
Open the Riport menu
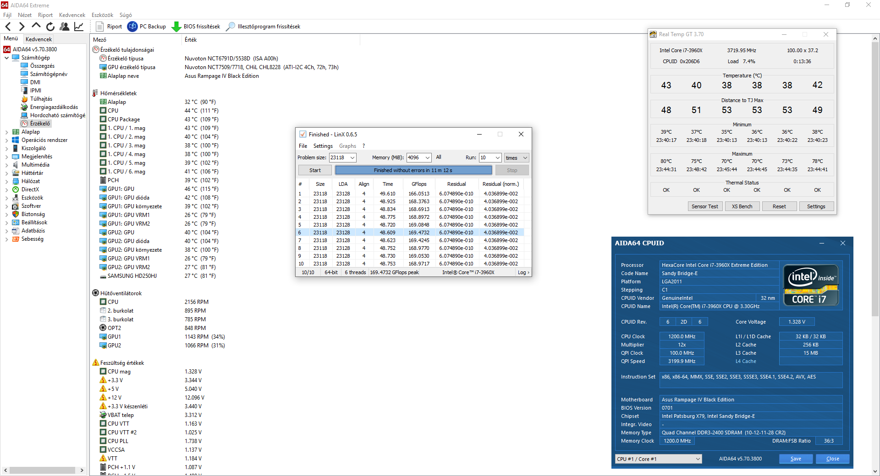45,15
